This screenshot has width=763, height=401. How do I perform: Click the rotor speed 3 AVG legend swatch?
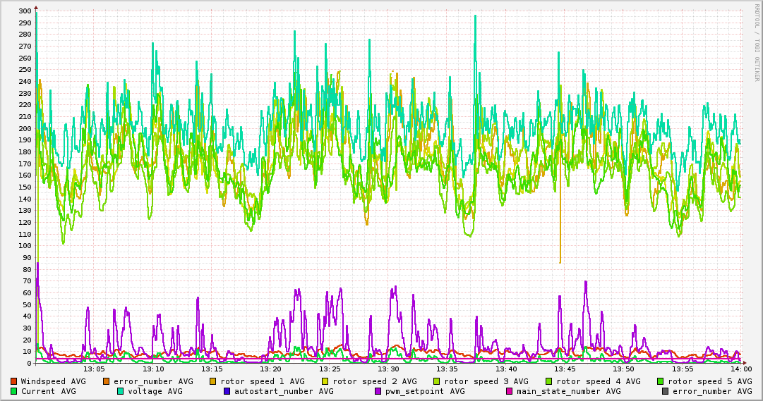pyautogui.click(x=437, y=381)
